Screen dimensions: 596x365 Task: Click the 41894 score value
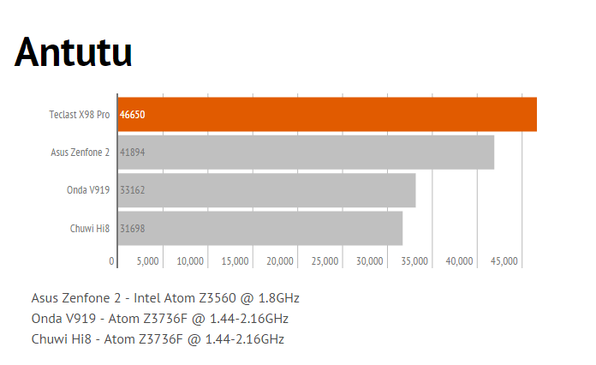pos(132,152)
